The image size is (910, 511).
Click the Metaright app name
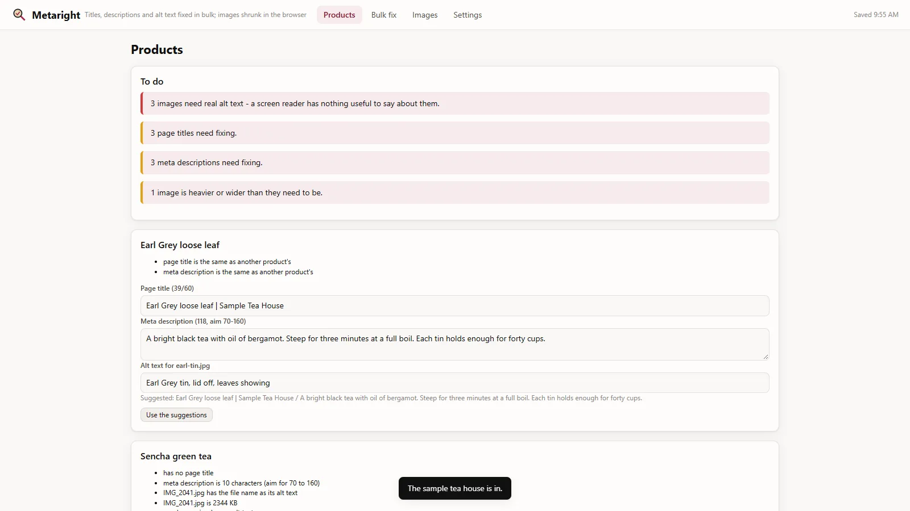coord(56,15)
